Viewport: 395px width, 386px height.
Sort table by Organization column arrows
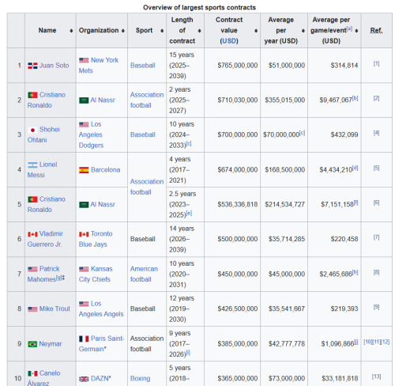click(123, 31)
